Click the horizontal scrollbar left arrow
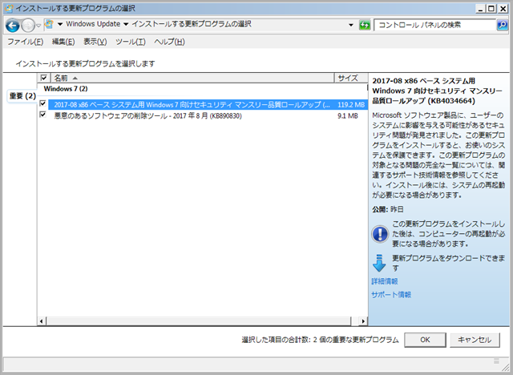This screenshot has width=513, height=375. coord(42,321)
